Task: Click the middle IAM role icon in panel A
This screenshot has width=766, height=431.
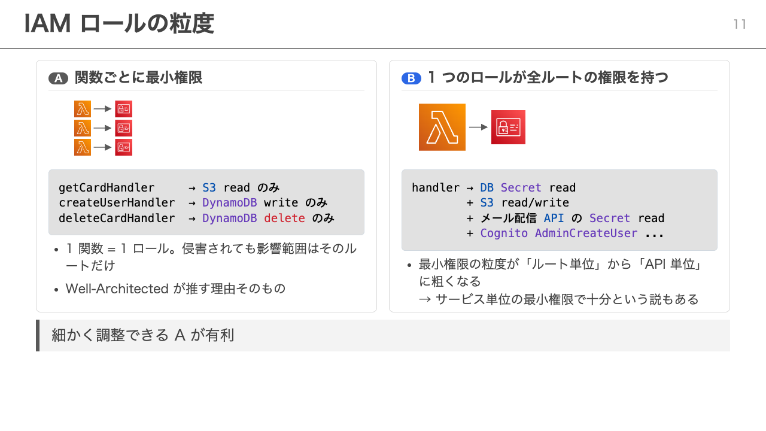Action: (124, 128)
